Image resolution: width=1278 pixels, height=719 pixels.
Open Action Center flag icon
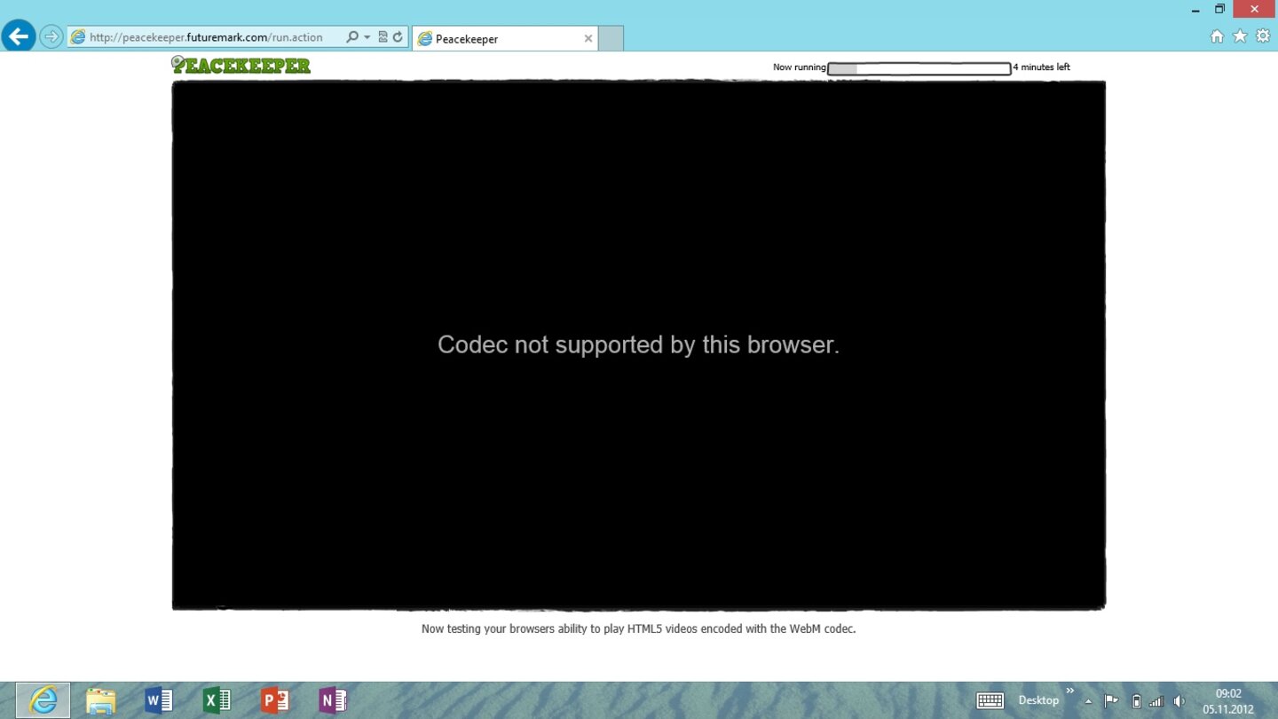[x=1111, y=701]
